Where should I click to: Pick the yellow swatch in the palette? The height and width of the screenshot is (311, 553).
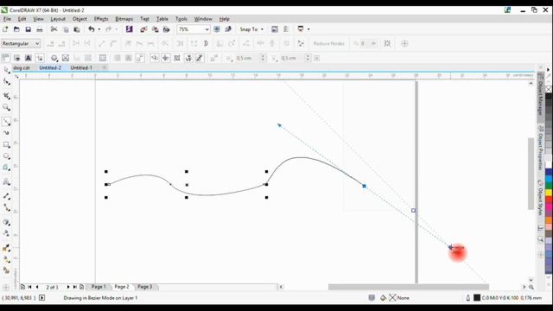(549, 193)
